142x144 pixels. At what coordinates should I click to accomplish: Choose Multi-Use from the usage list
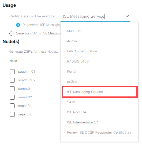[99, 31]
